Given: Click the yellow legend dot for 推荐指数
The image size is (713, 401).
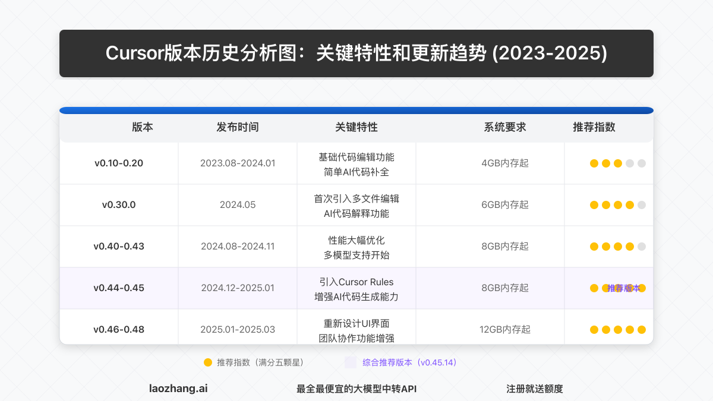Looking at the screenshot, I should (x=208, y=362).
